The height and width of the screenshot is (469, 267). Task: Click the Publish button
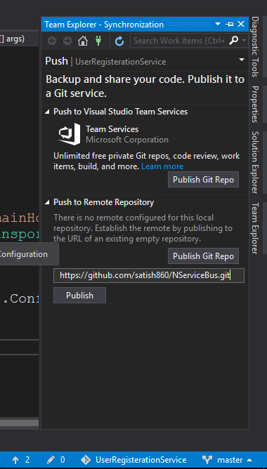(x=79, y=295)
